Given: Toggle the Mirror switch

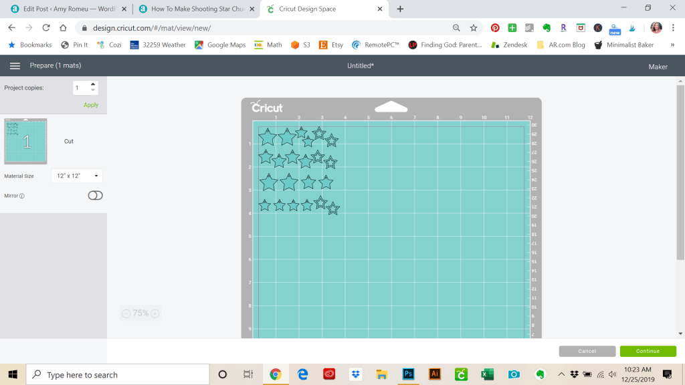Looking at the screenshot, I should pos(95,196).
